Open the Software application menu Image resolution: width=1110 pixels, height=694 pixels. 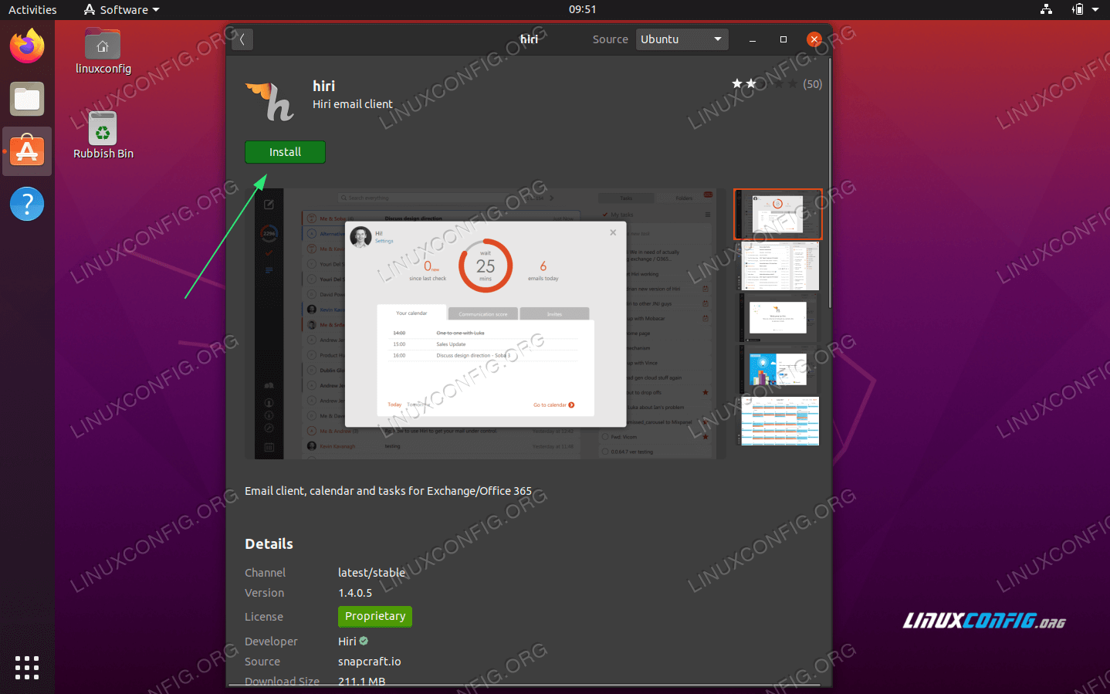click(122, 10)
